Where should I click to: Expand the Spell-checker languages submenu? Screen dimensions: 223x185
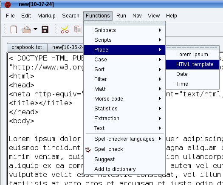tap(124, 139)
